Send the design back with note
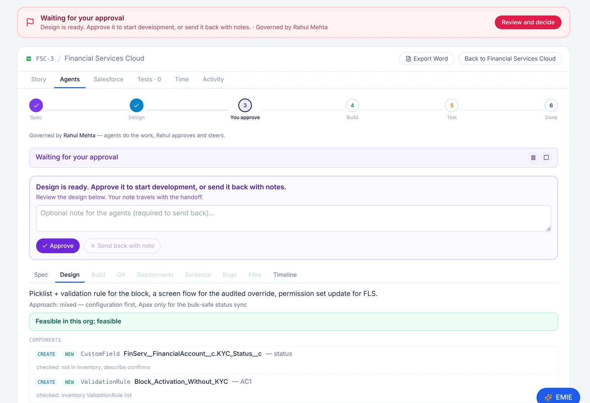590x403 pixels. coord(122,246)
